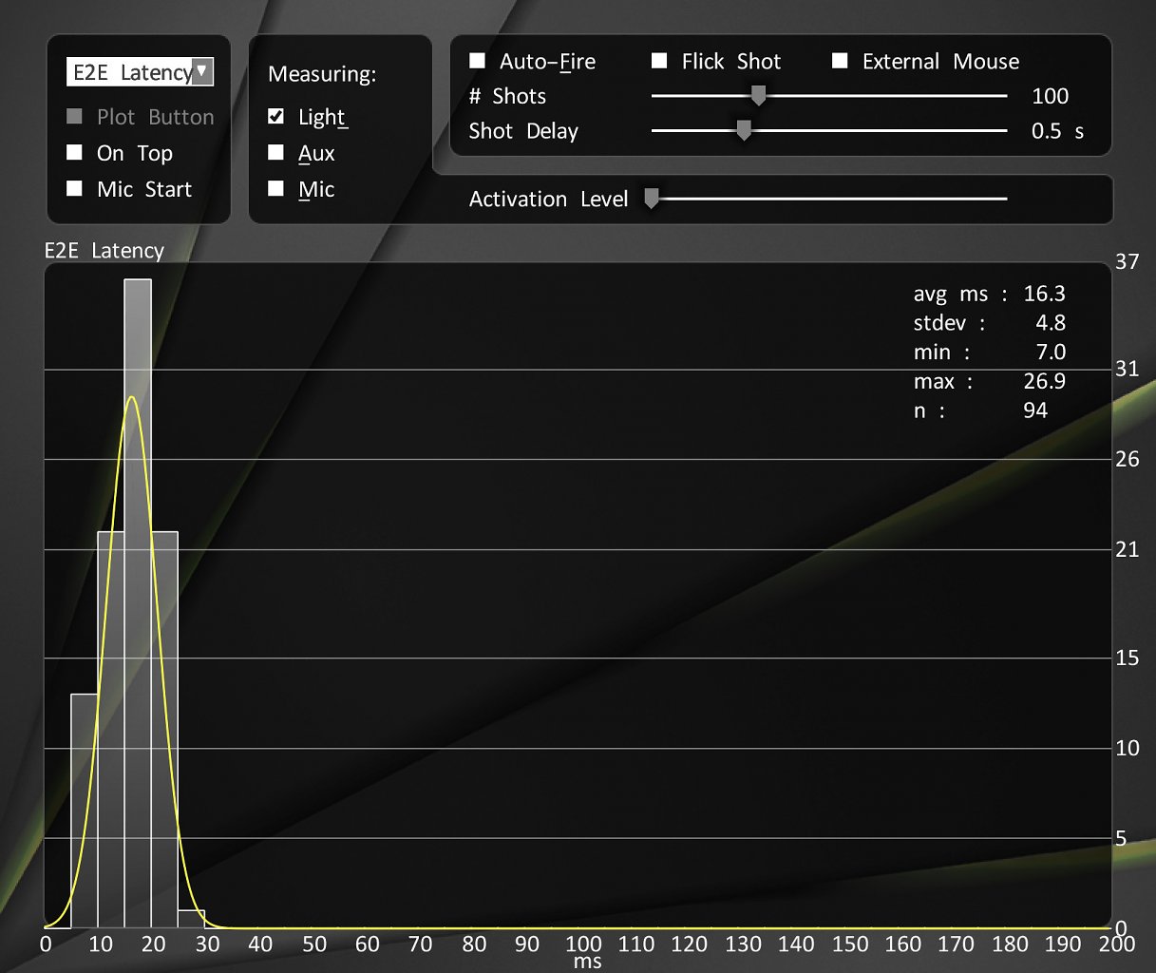Viewport: 1156px width, 973px height.
Task: Click the Activation Level label
Action: [548, 200]
